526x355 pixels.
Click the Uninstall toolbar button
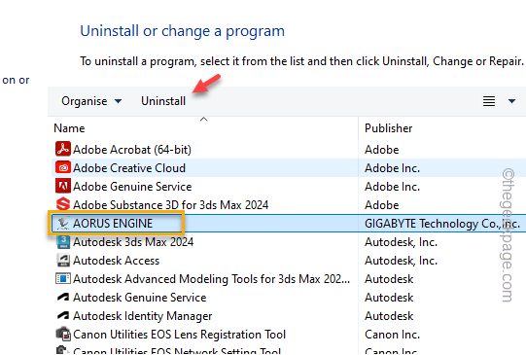(x=163, y=101)
